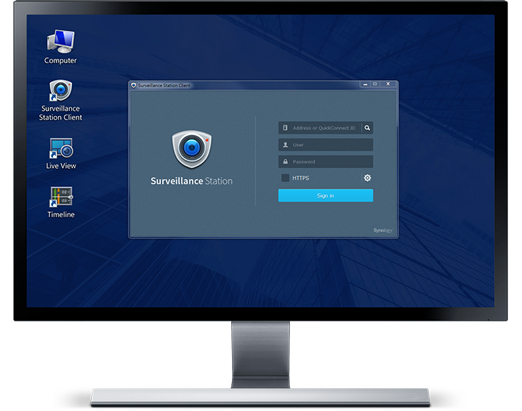The width and height of the screenshot is (522, 411).
Task: Close the Surveillance Station Client window
Action: click(388, 84)
